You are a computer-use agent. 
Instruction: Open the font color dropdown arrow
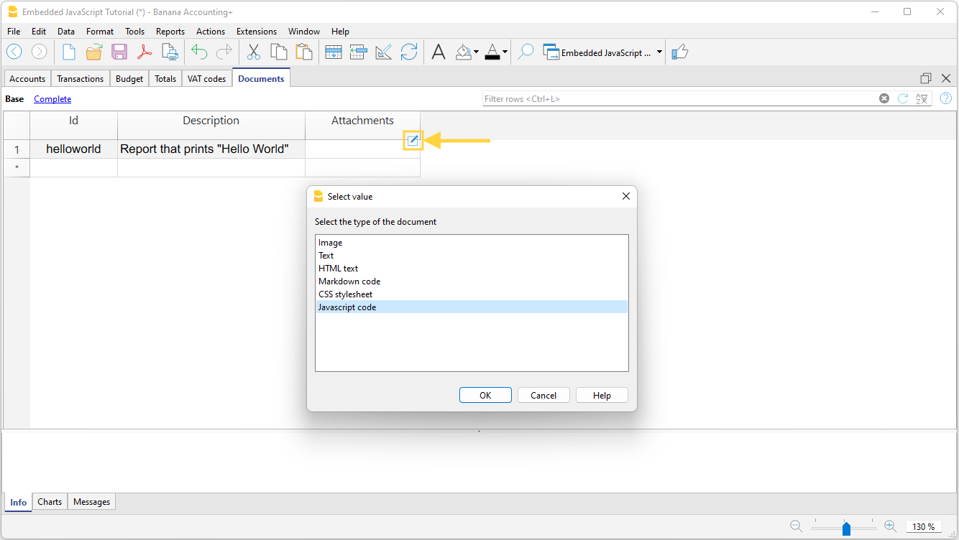click(x=505, y=52)
